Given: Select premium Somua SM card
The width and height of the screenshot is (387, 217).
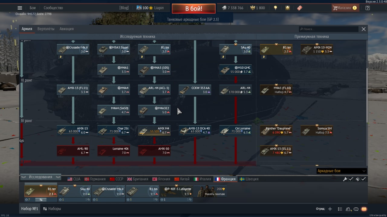Looking at the screenshot, I should click(x=317, y=130).
